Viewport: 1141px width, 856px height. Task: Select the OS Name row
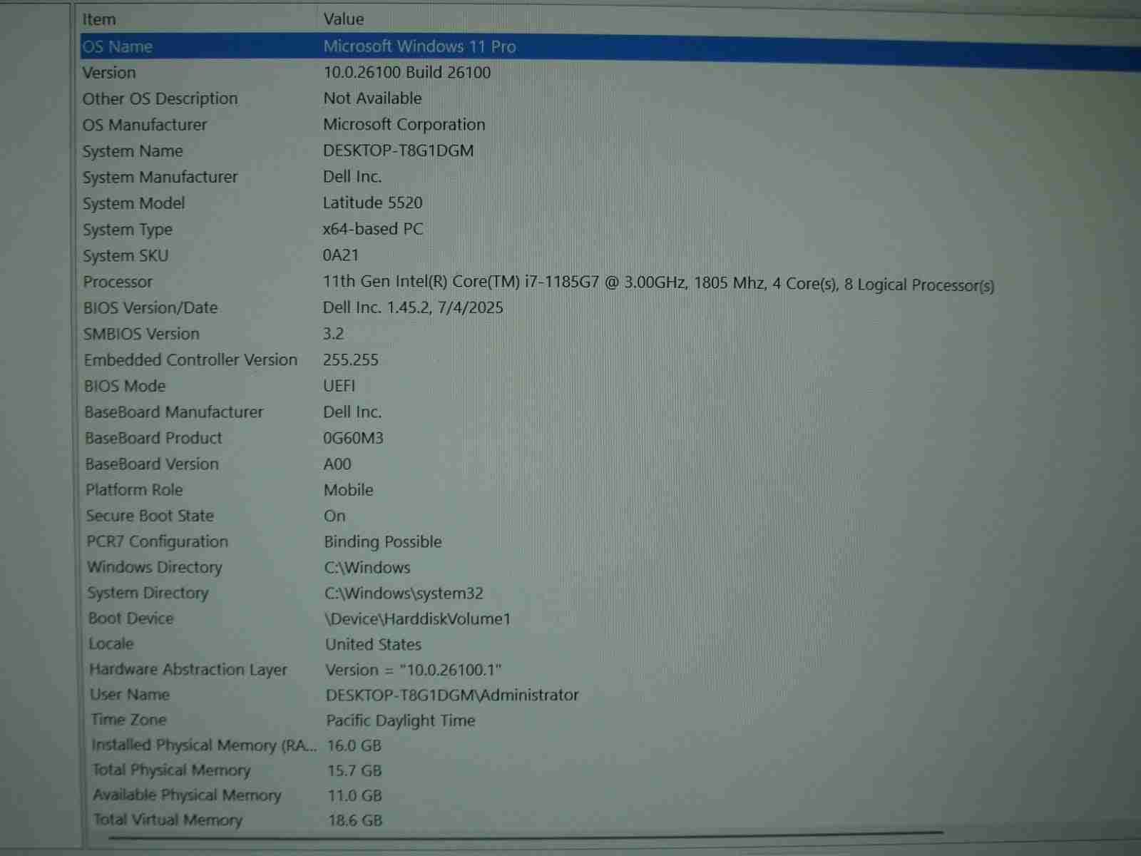pyautogui.click(x=118, y=47)
